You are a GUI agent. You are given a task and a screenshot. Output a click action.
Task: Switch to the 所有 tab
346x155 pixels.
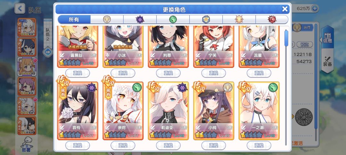point(74,20)
